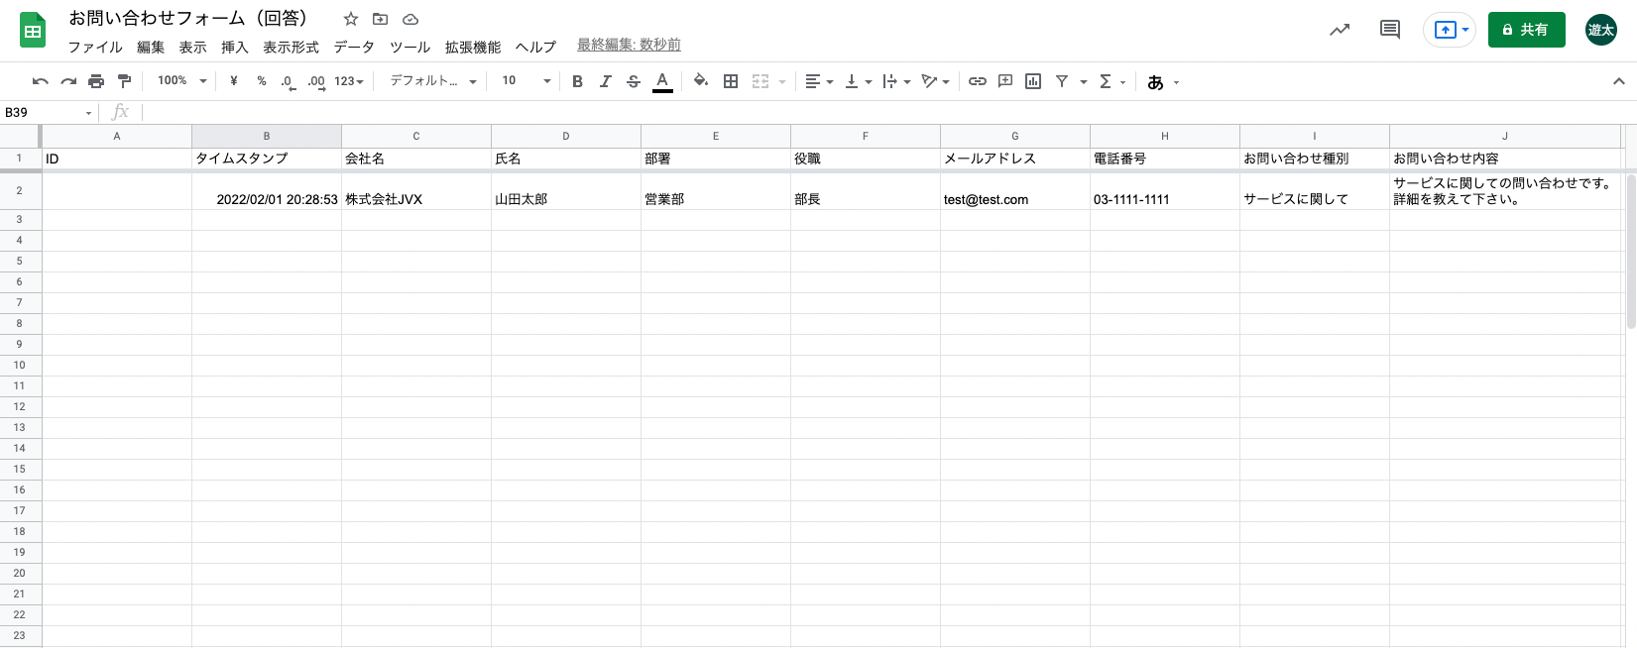Open the activity trend icon
This screenshot has height=648, width=1637.
point(1340,30)
